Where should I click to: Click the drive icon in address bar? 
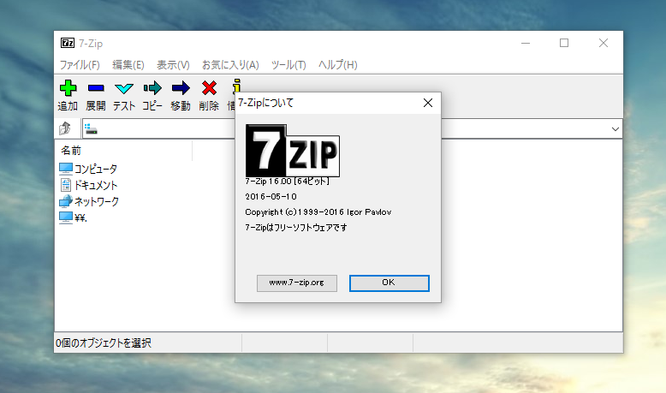[91, 128]
